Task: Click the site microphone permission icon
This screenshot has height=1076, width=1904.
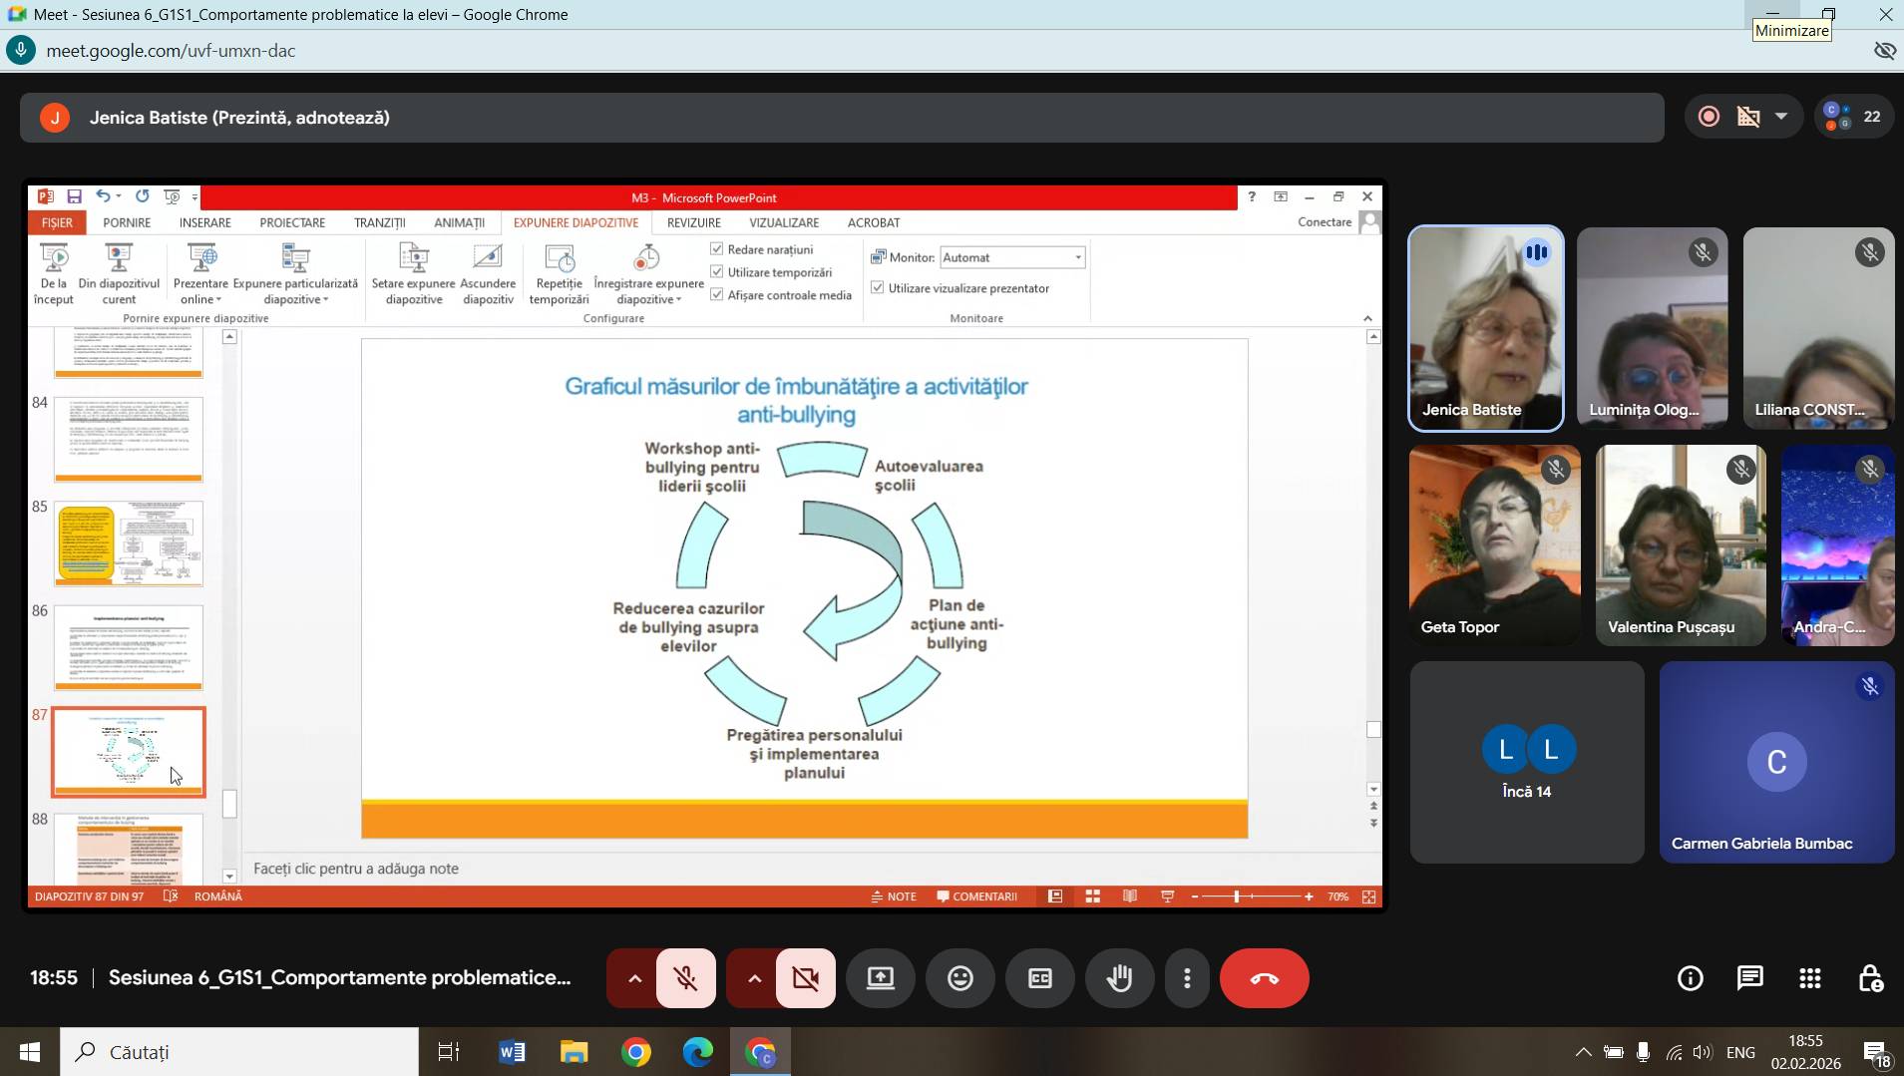Action: coord(21,51)
